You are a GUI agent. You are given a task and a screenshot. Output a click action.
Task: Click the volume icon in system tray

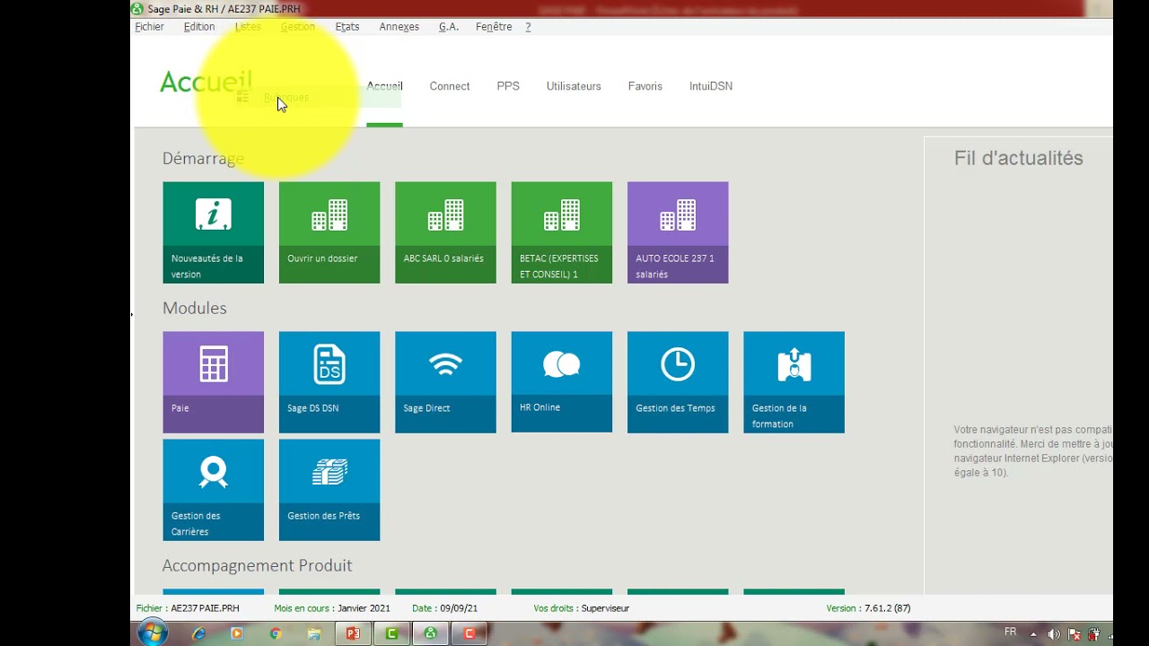tap(1053, 633)
